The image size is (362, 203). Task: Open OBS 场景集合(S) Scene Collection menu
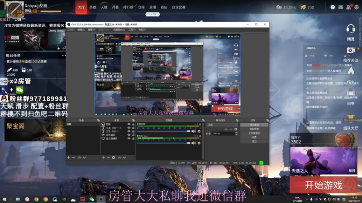click(119, 30)
